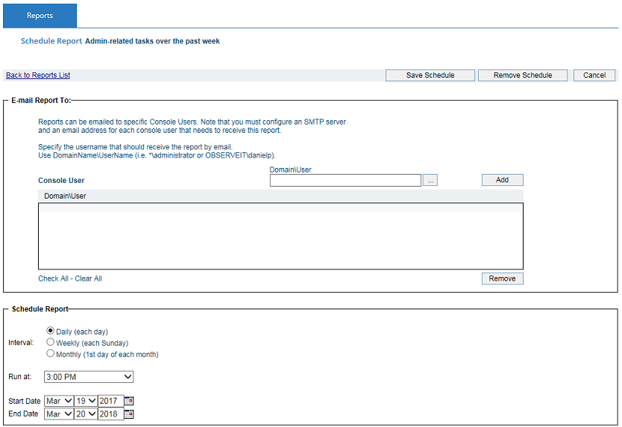Image resolution: width=622 pixels, height=427 pixels.
Task: Open the Start Date calendar picker icon
Action: pyautogui.click(x=129, y=401)
